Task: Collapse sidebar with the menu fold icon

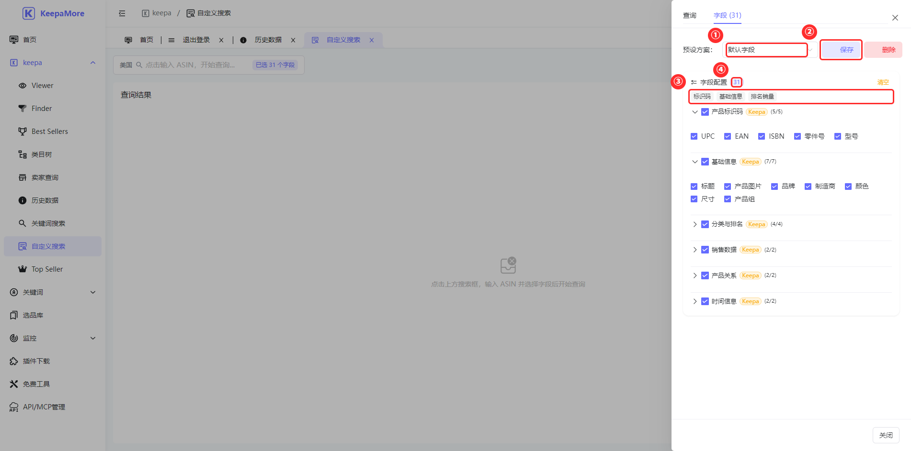Action: [122, 13]
